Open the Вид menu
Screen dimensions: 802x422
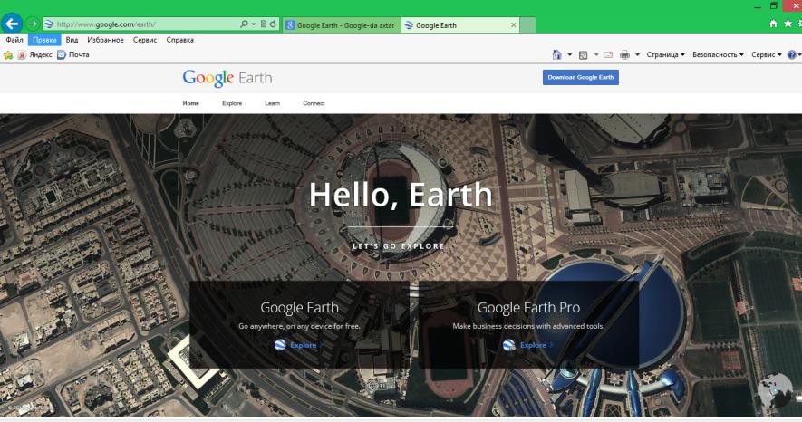click(72, 40)
